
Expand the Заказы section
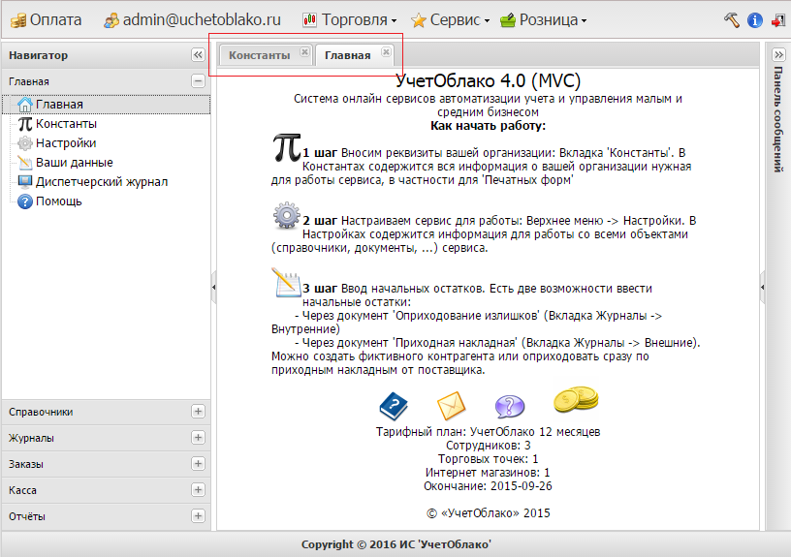click(x=199, y=464)
